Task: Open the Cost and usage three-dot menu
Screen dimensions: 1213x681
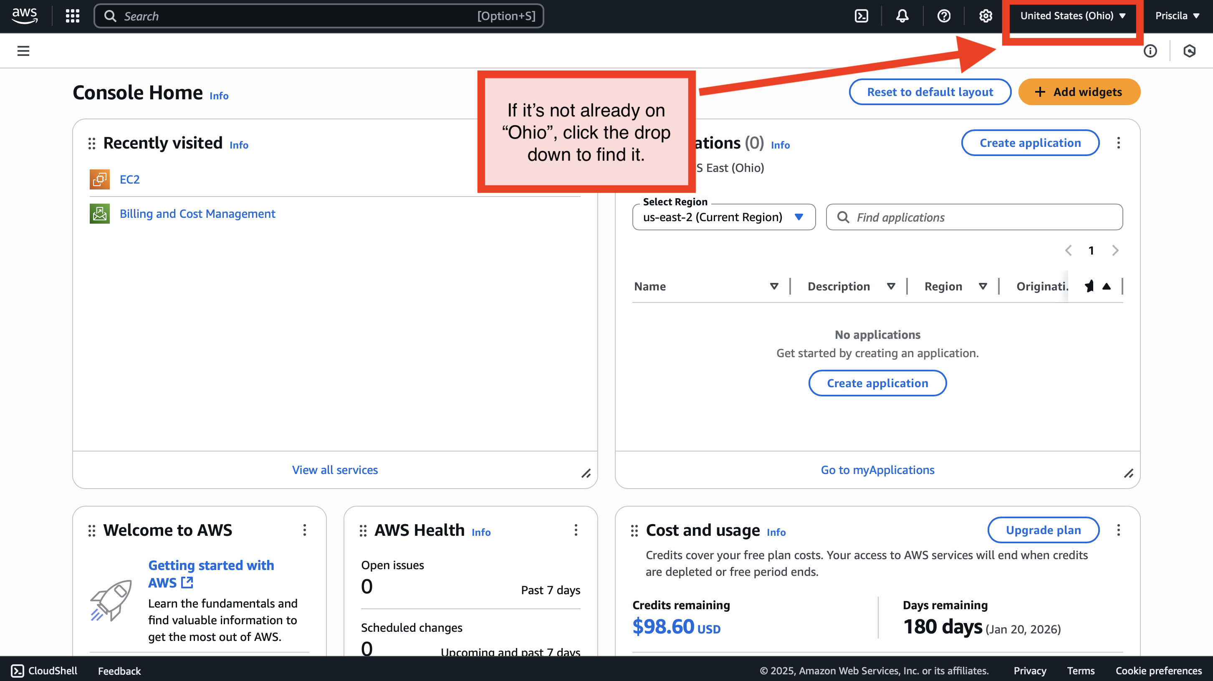Action: coord(1118,530)
